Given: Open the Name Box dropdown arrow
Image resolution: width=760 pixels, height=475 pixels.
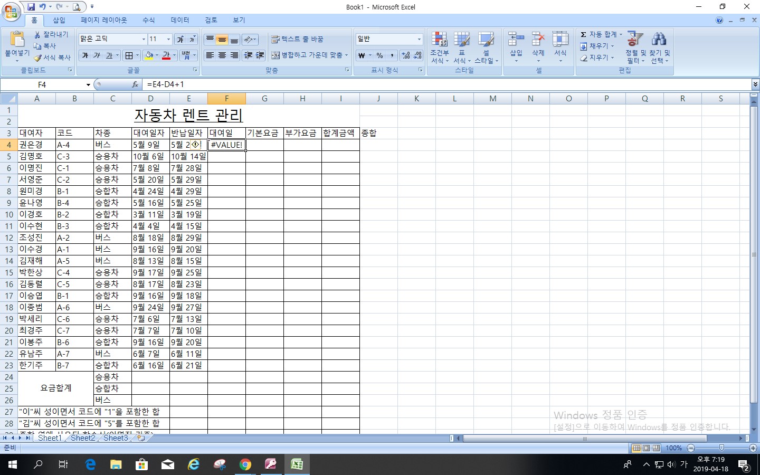Looking at the screenshot, I should [x=88, y=85].
